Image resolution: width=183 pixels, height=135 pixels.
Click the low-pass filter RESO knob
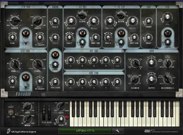132,21
